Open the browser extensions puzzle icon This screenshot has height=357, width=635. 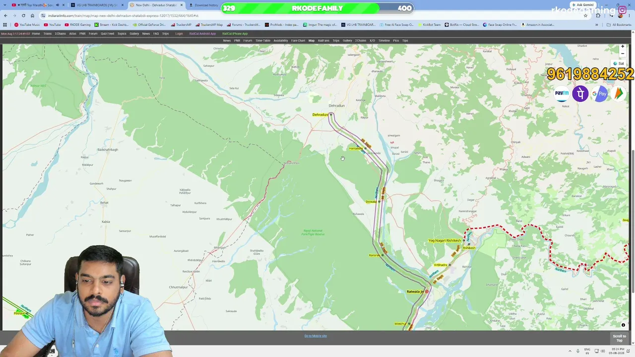point(598,15)
